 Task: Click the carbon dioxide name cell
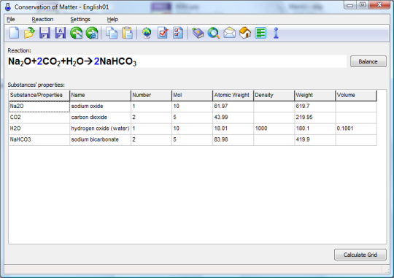(x=100, y=117)
